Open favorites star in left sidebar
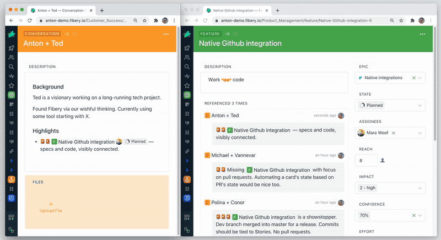The height and width of the screenshot is (240, 441). click(x=11, y=86)
